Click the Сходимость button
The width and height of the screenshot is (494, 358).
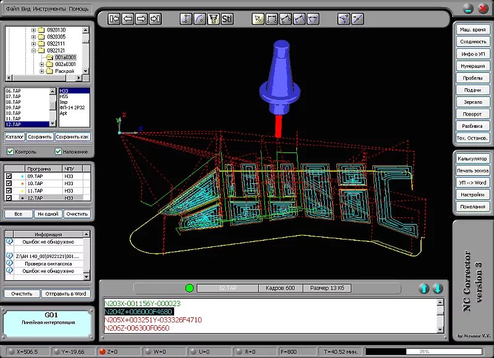pyautogui.click(x=472, y=41)
